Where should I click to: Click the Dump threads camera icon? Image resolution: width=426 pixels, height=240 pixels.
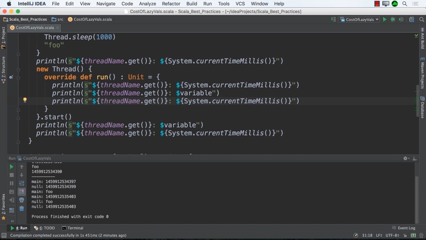click(12, 192)
